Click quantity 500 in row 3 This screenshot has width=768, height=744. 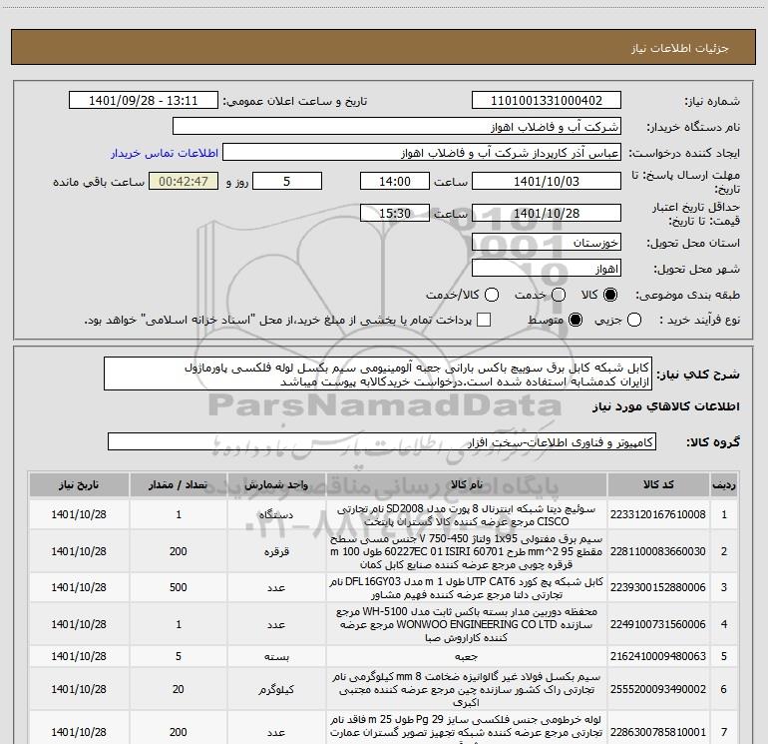coord(179,587)
